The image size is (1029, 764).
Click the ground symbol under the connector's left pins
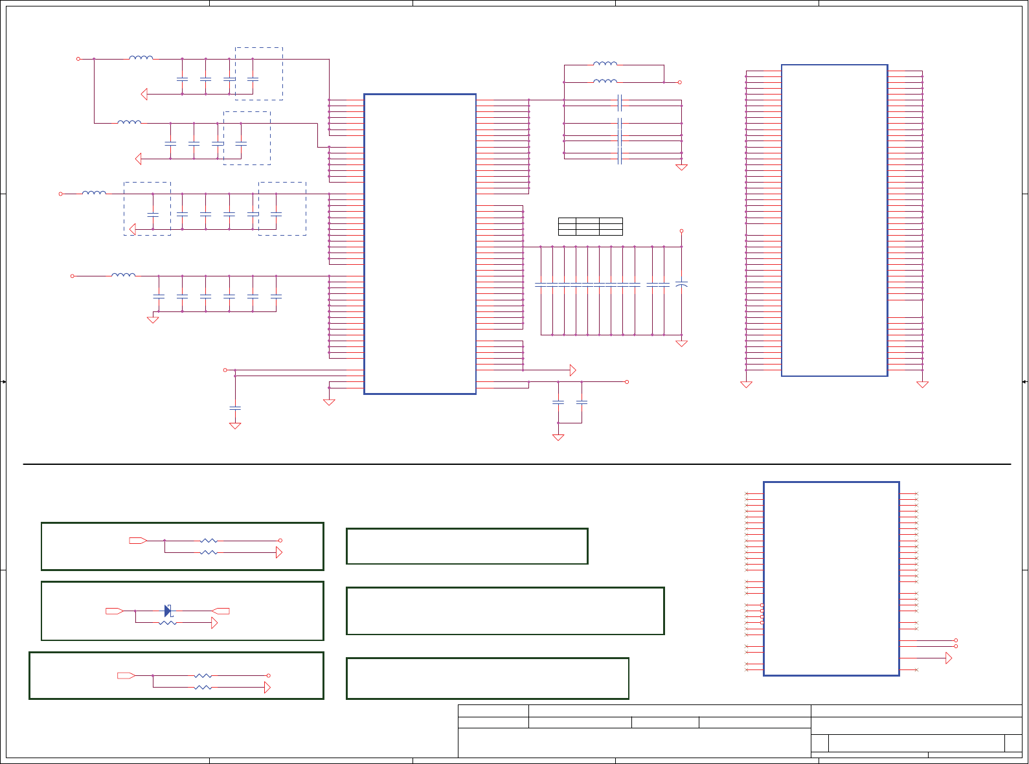(746, 385)
